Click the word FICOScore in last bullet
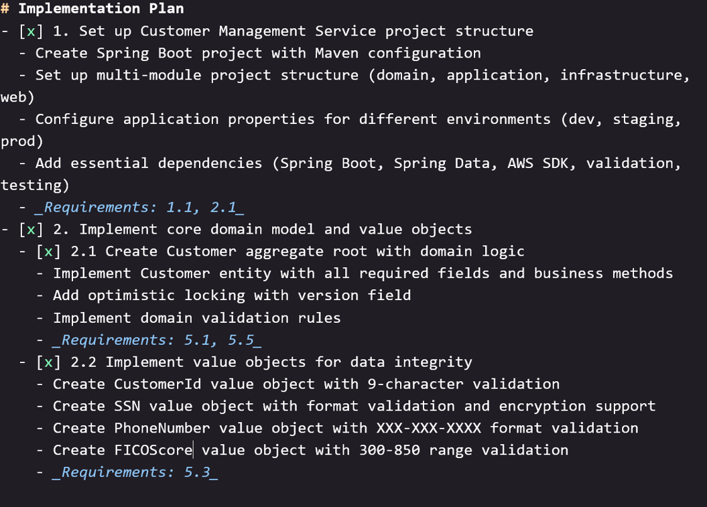 (x=153, y=450)
